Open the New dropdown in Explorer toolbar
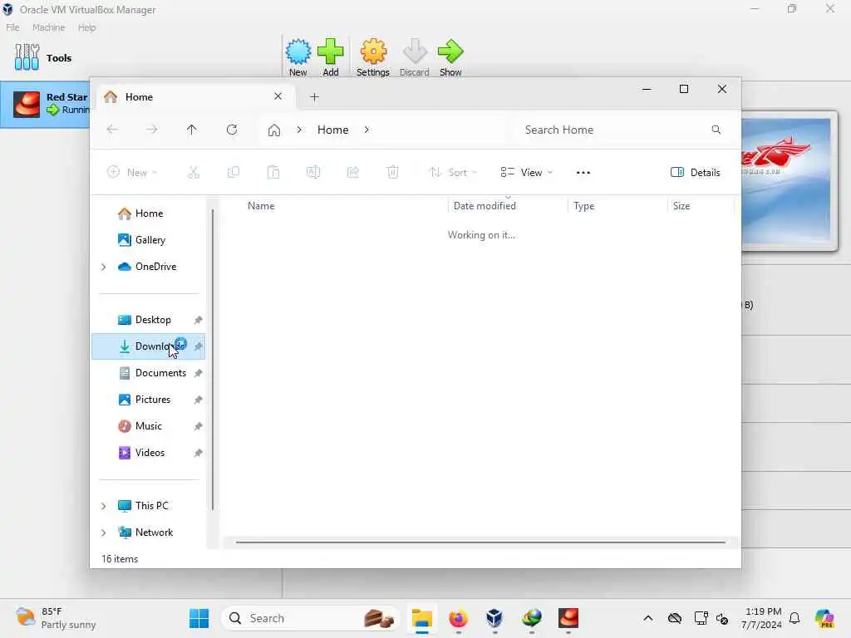Screen dimensions: 851x638 [132, 173]
